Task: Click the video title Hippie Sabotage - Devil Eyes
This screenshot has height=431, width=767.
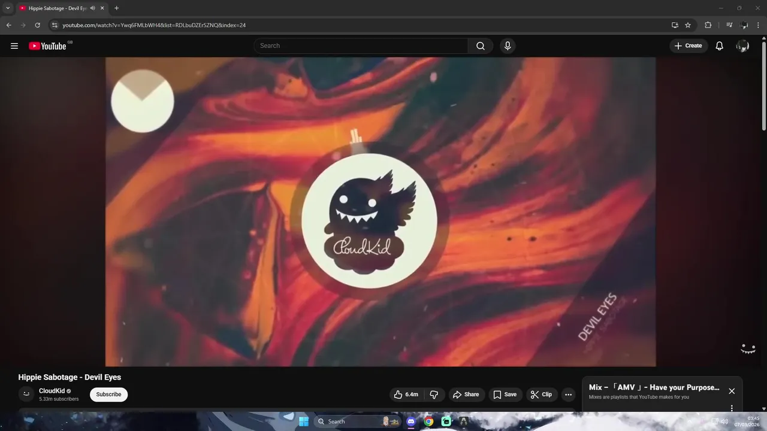Action: tap(70, 377)
